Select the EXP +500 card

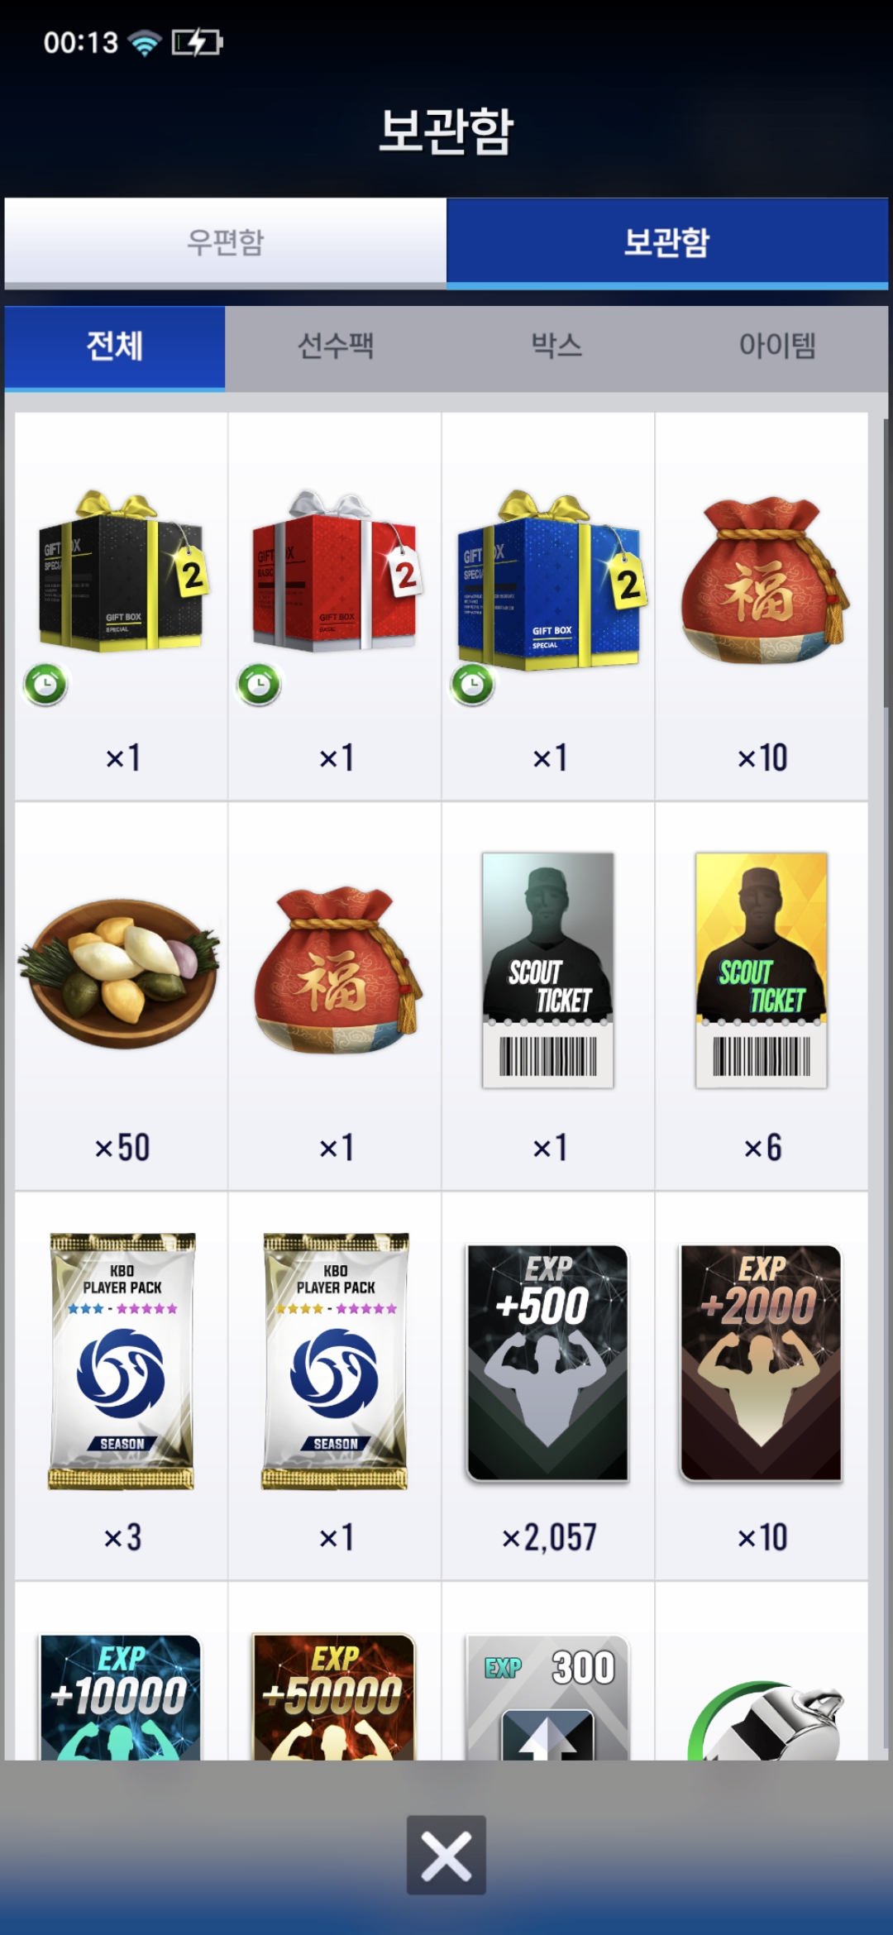[548, 1387]
